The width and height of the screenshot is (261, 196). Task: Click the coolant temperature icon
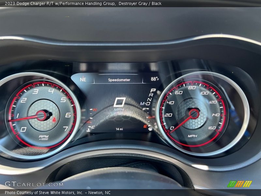(88, 130)
